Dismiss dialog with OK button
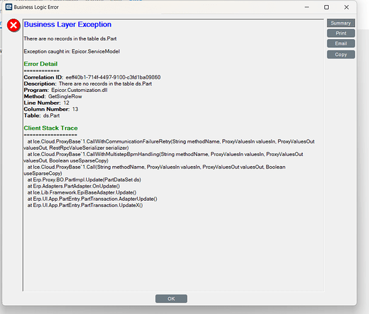This screenshot has height=314, width=369. point(171,299)
